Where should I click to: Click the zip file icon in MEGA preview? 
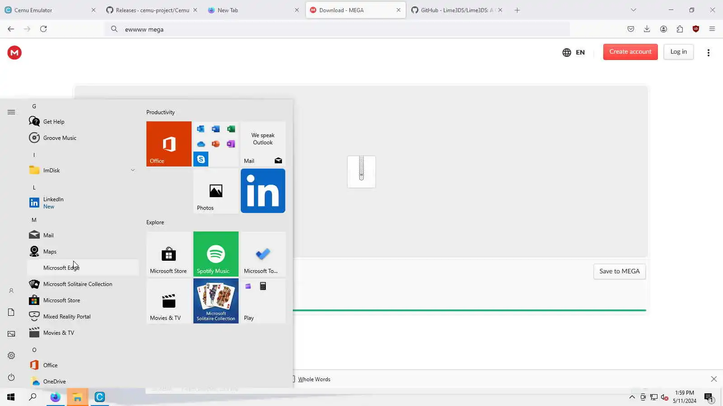361,171
